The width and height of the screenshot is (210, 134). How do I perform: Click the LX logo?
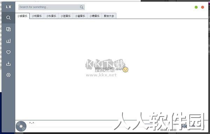tap(8, 7)
